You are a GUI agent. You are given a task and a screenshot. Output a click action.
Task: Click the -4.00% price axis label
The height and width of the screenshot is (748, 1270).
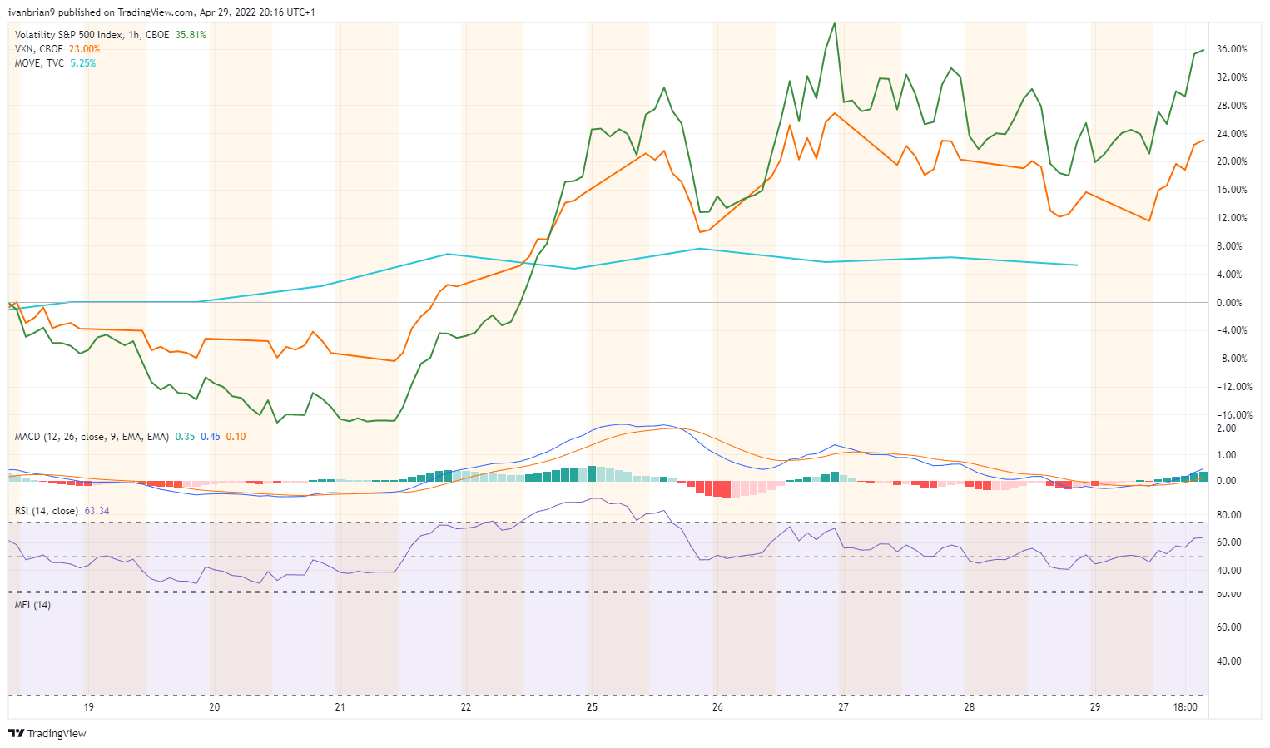click(1232, 330)
